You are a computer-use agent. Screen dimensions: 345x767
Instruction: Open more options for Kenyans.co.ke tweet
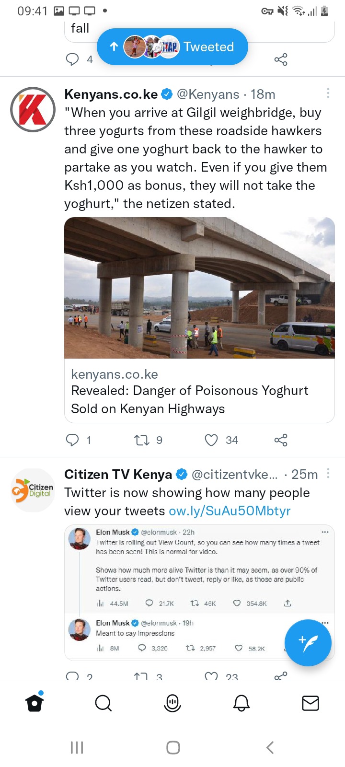[x=328, y=93]
